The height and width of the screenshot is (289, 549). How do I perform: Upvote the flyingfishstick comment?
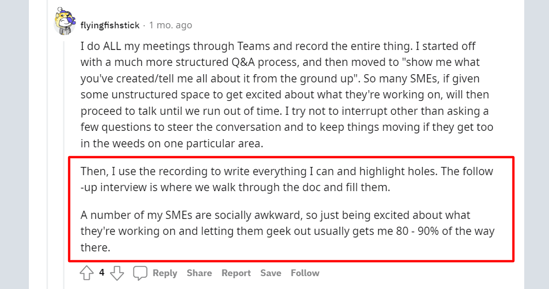click(87, 273)
